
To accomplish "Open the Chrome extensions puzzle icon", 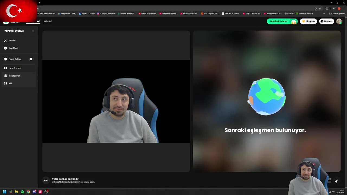I will pos(327,8).
